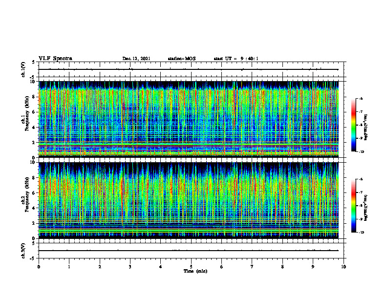Screen dimensions: 387x299
Task: Click the "-9" label on ch.2 colorbar
Action: (361, 219)
